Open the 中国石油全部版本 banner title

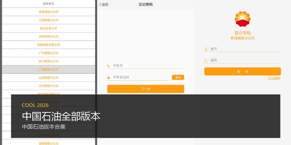point(61,116)
